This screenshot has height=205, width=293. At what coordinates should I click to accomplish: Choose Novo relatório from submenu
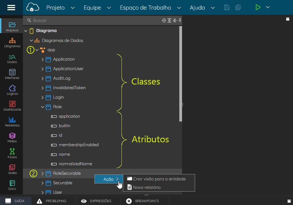[159, 187]
